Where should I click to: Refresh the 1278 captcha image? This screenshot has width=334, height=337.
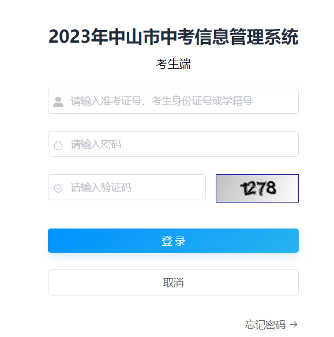257,188
